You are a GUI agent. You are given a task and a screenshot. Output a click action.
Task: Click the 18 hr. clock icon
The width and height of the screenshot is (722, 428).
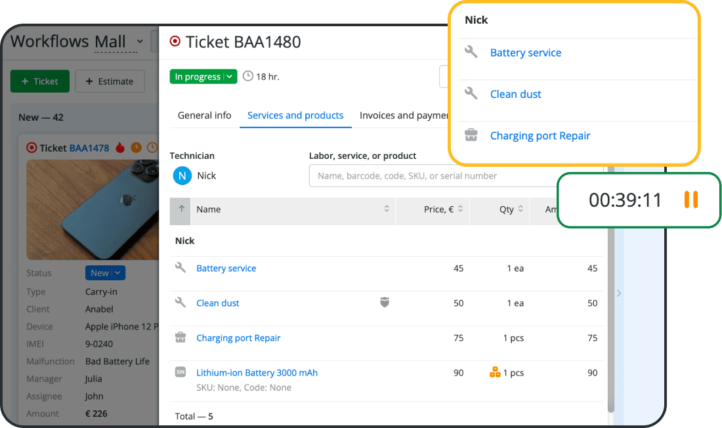248,77
